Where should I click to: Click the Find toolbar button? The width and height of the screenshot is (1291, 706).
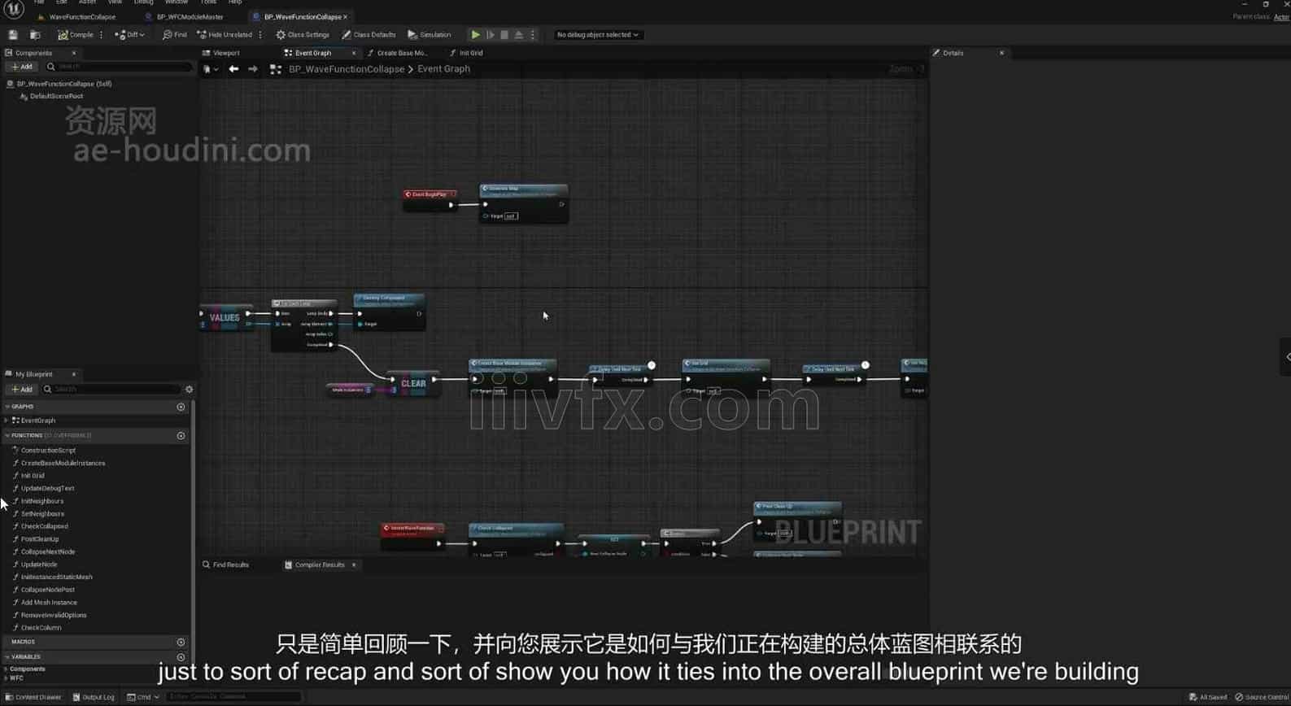tap(175, 35)
